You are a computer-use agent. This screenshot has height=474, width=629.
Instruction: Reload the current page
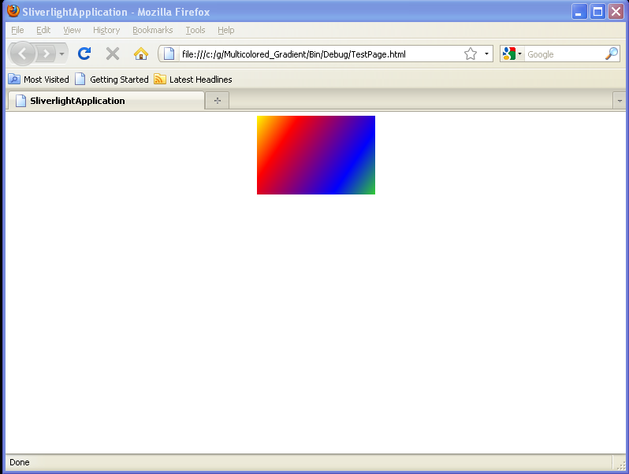(x=84, y=54)
